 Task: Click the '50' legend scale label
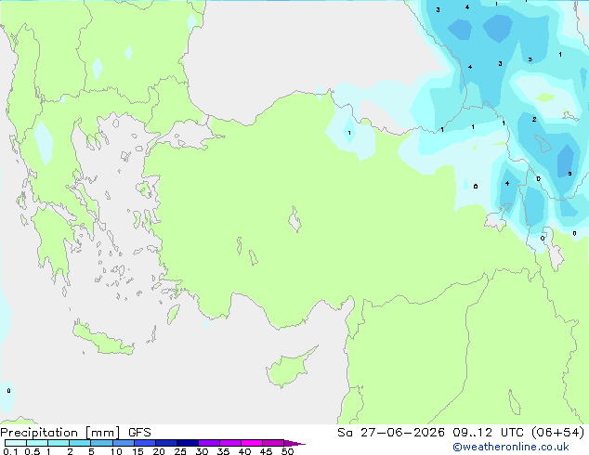pos(287,451)
